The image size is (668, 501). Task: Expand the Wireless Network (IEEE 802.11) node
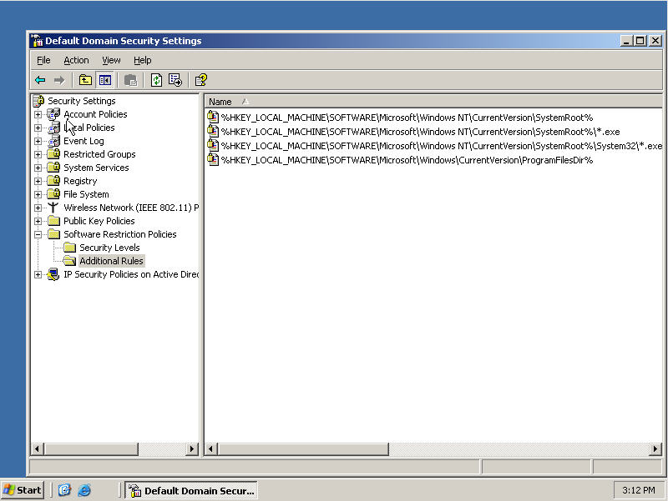tap(38, 208)
